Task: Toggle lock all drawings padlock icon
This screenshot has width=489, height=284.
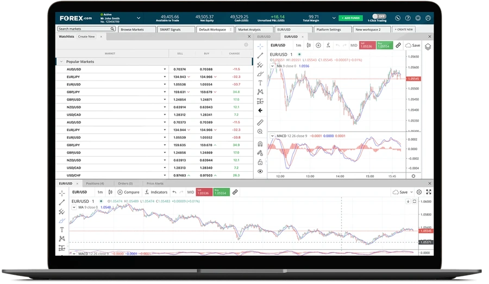Action: [x=260, y=162]
